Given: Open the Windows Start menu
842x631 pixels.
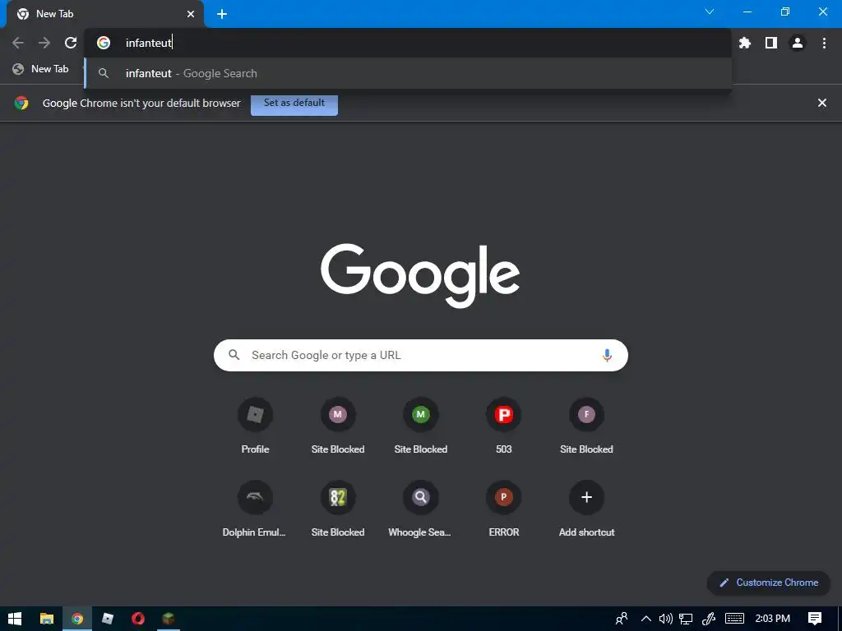Looking at the screenshot, I should point(15,619).
